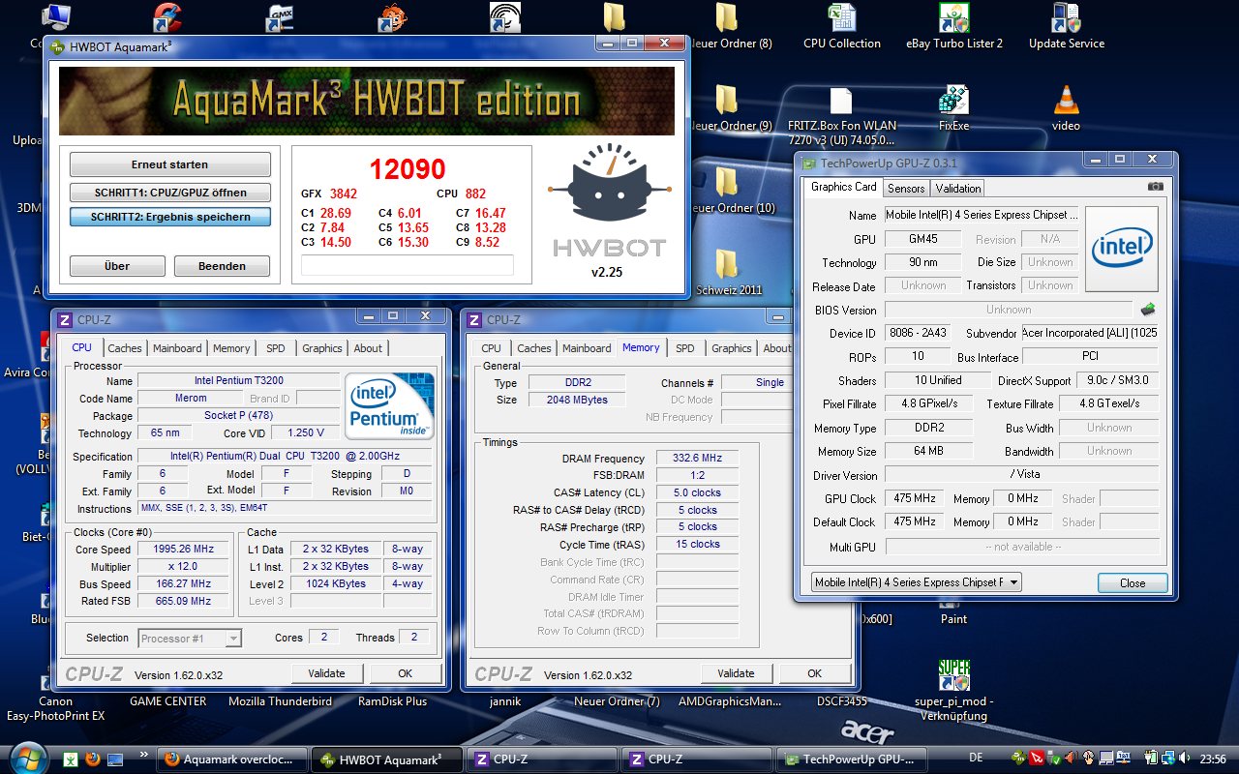This screenshot has width=1239, height=774.
Task: Click the Windows Start orb
Action: tap(27, 758)
